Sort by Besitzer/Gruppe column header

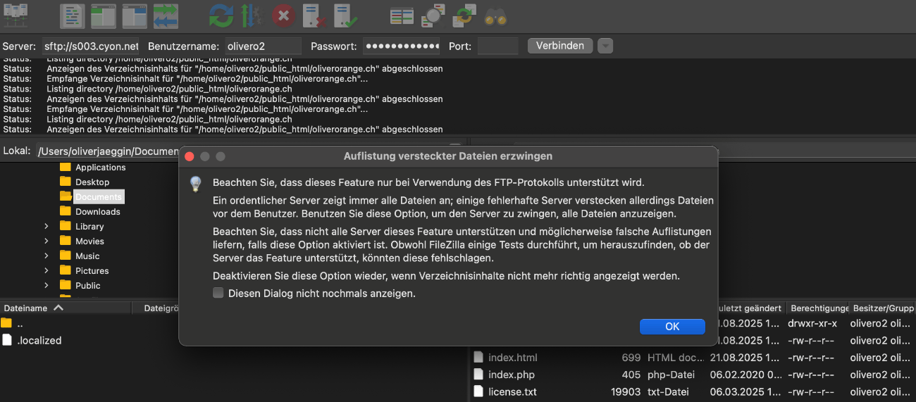click(x=882, y=308)
